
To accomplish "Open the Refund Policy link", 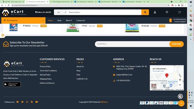I will (x=45, y=75).
